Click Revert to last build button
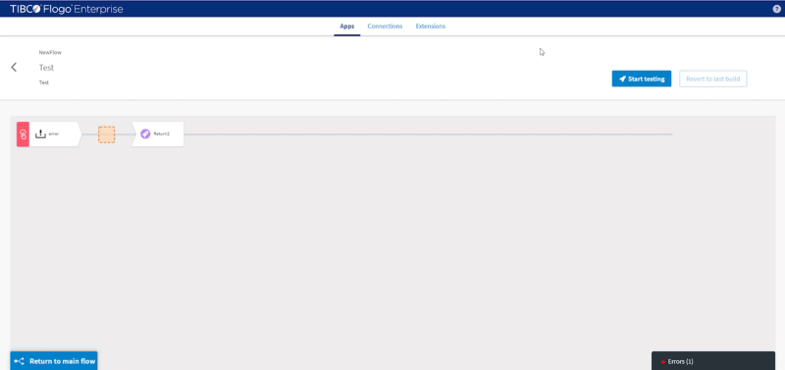This screenshot has height=370, width=785. click(713, 79)
